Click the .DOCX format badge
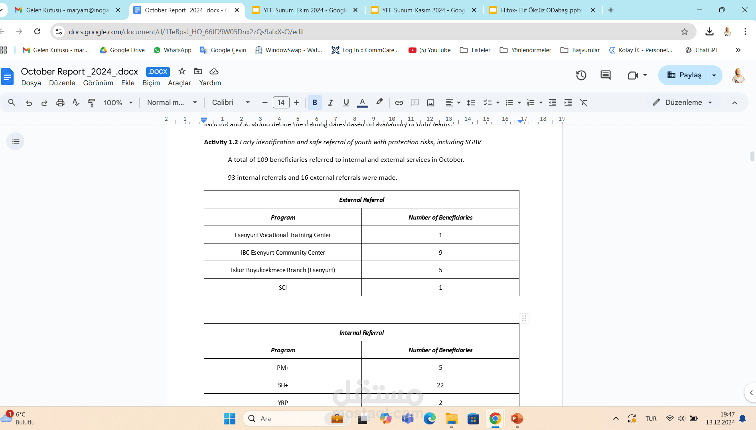 click(158, 72)
